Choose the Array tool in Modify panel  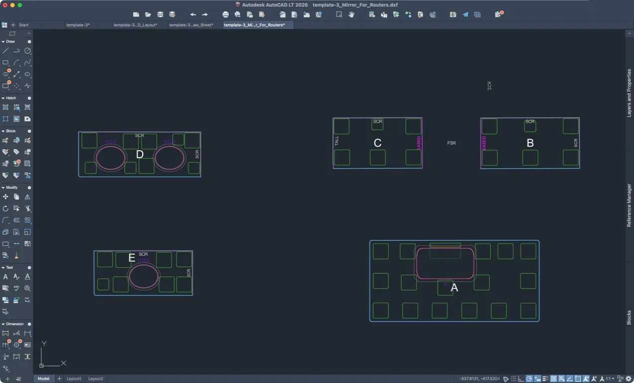point(27,220)
